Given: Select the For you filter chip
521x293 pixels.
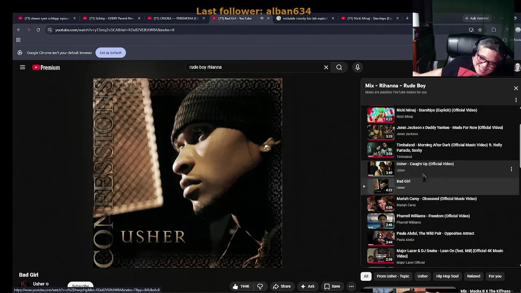Looking at the screenshot, I should click(495, 276).
